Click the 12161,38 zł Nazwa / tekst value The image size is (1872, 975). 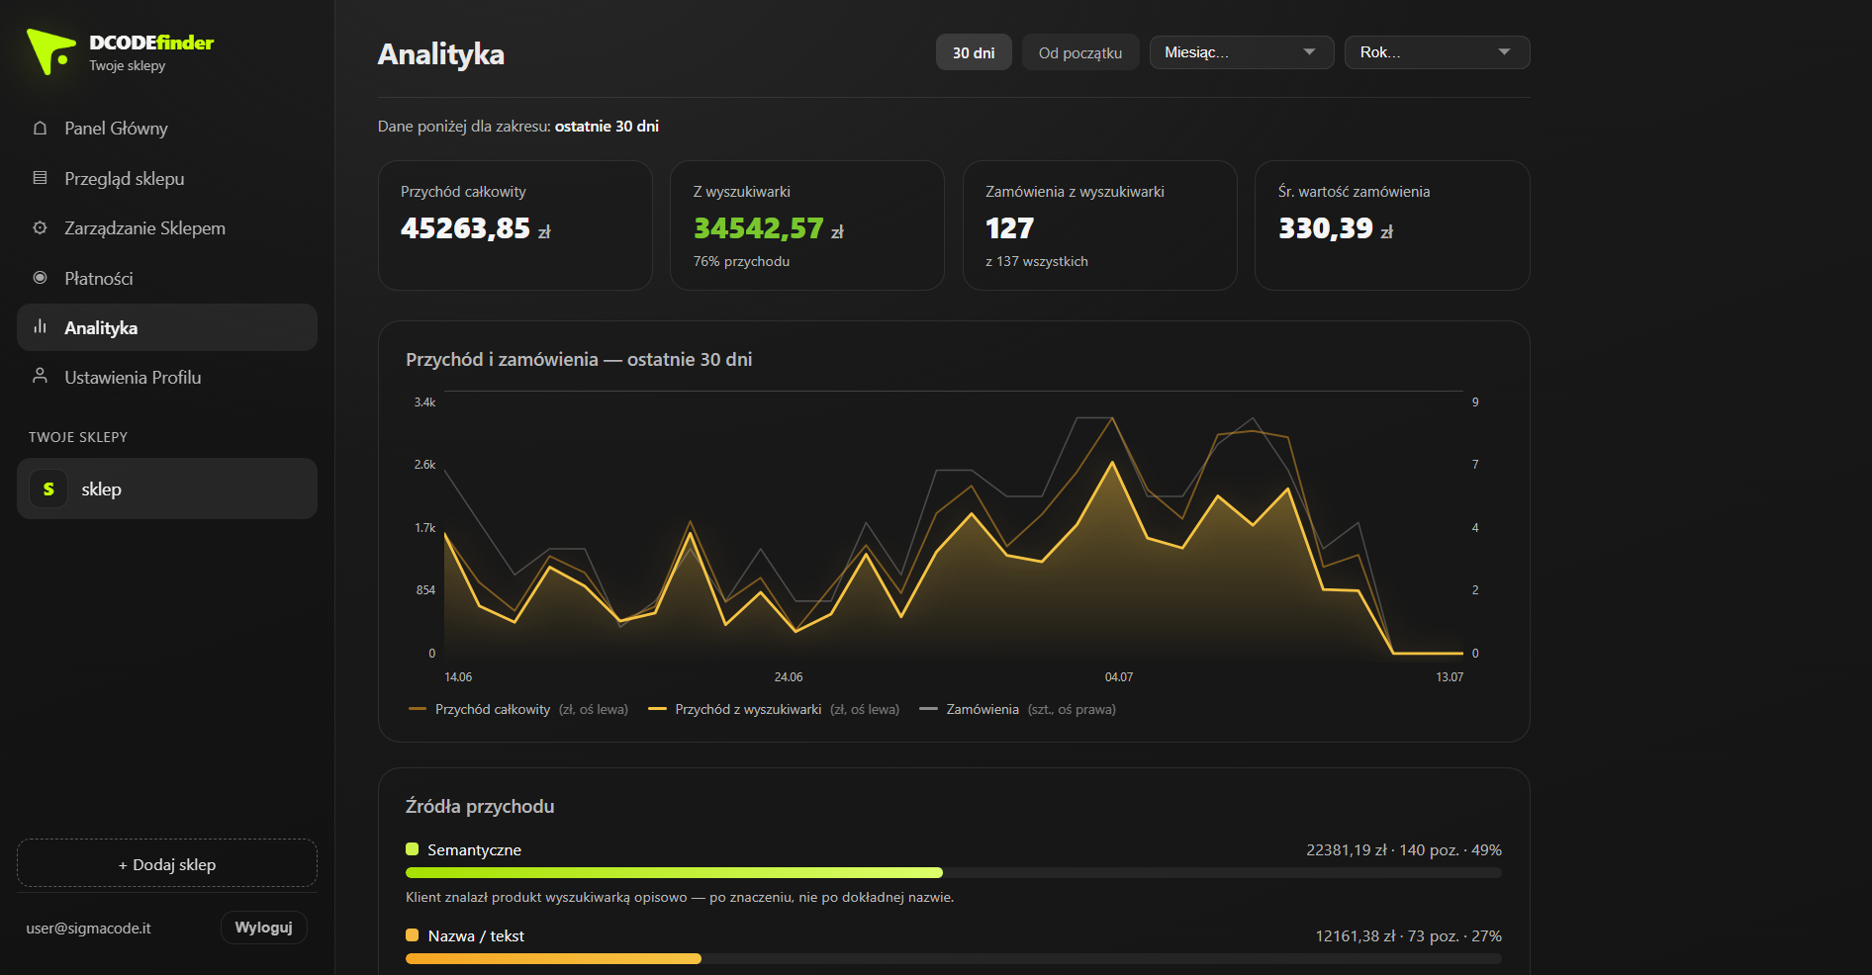tap(1356, 936)
